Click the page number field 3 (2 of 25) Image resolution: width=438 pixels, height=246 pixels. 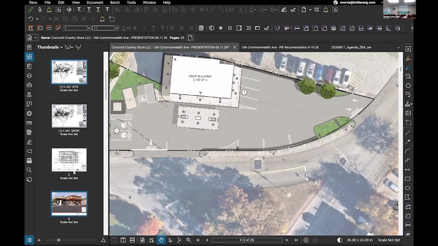click(247, 240)
